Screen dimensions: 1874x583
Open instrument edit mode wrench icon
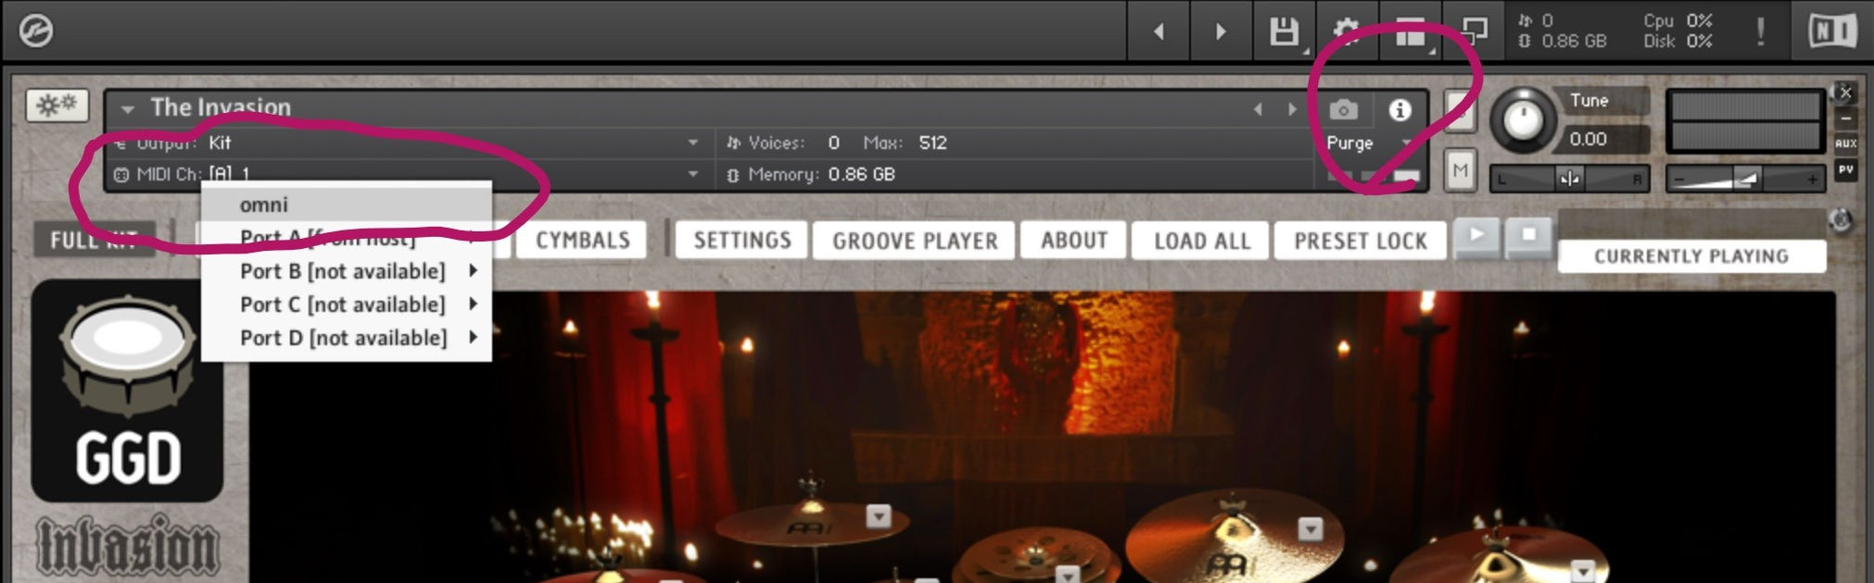(57, 105)
